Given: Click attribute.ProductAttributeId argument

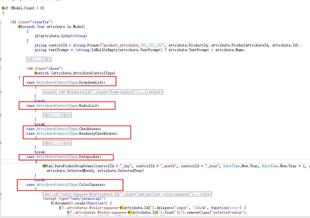Looking at the screenshot, I should tap(240, 45).
